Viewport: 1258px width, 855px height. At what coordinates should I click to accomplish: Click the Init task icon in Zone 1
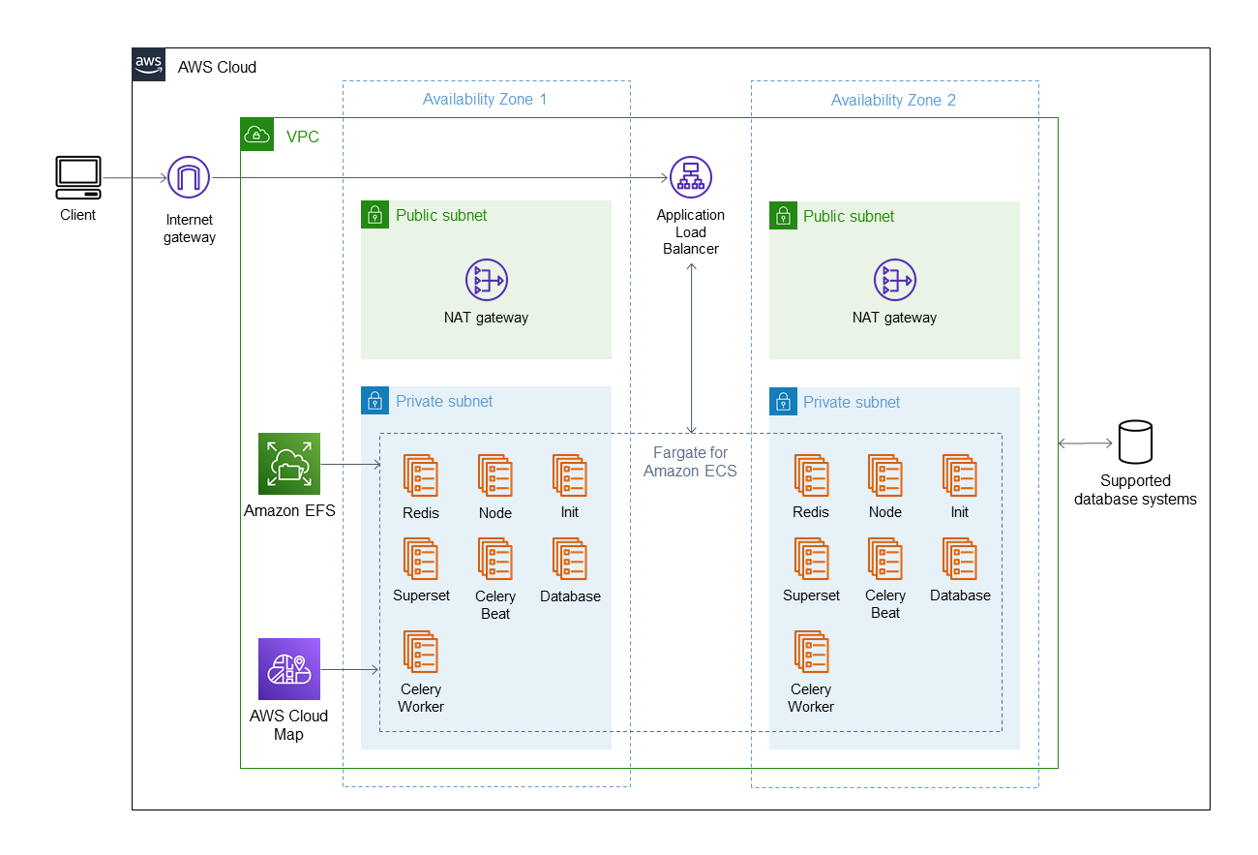(570, 475)
